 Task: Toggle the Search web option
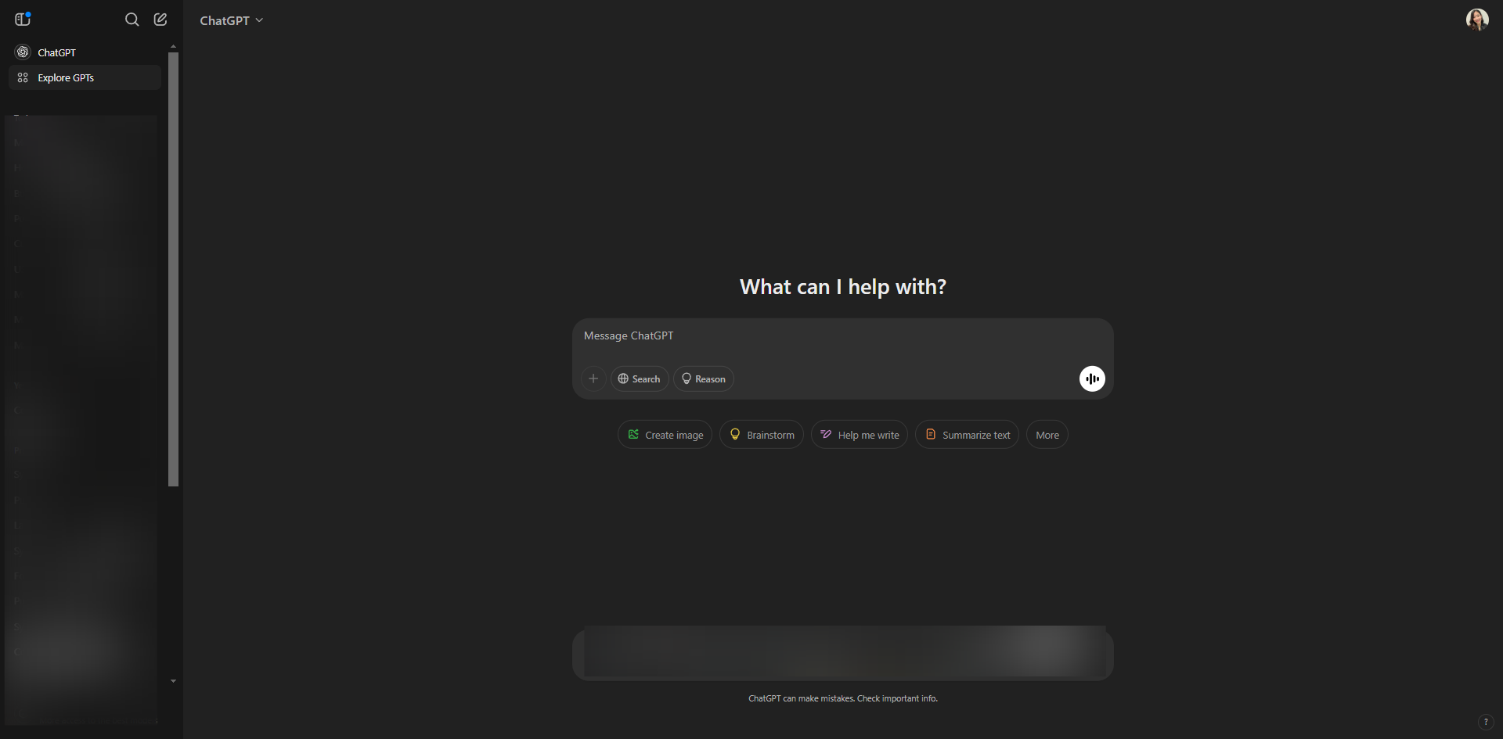click(640, 379)
